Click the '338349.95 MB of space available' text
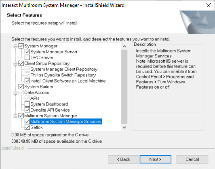This screenshot has width=215, height=169. coord(57,141)
